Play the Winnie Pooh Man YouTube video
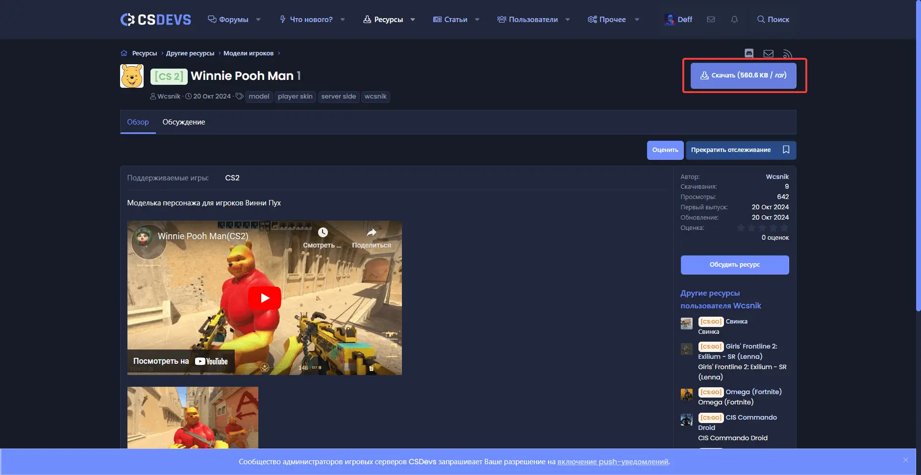This screenshot has height=475, width=921. click(265, 298)
